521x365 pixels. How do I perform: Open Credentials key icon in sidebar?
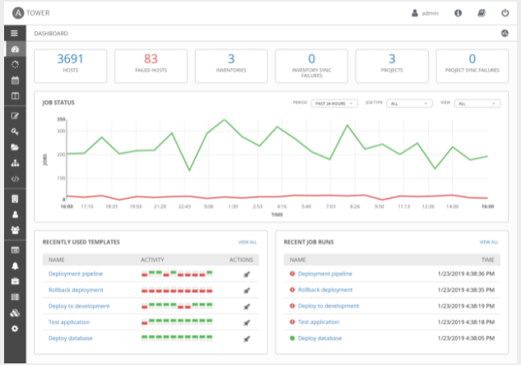coord(15,132)
